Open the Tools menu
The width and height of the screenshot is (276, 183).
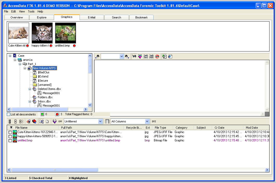click(x=31, y=11)
